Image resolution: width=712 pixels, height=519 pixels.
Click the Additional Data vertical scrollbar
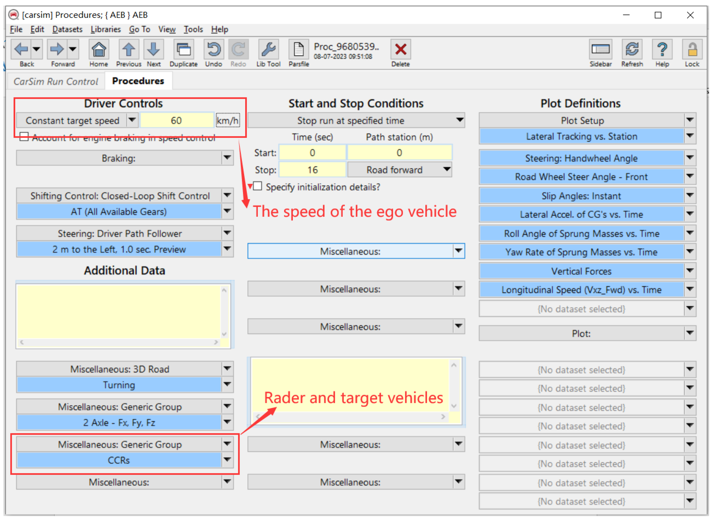pos(224,312)
